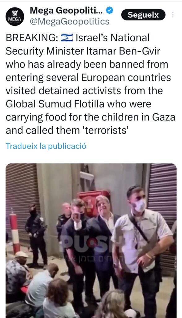The height and width of the screenshot is (318, 182).
Task: Click the PUSH watermark on the video
Action: [85, 243]
